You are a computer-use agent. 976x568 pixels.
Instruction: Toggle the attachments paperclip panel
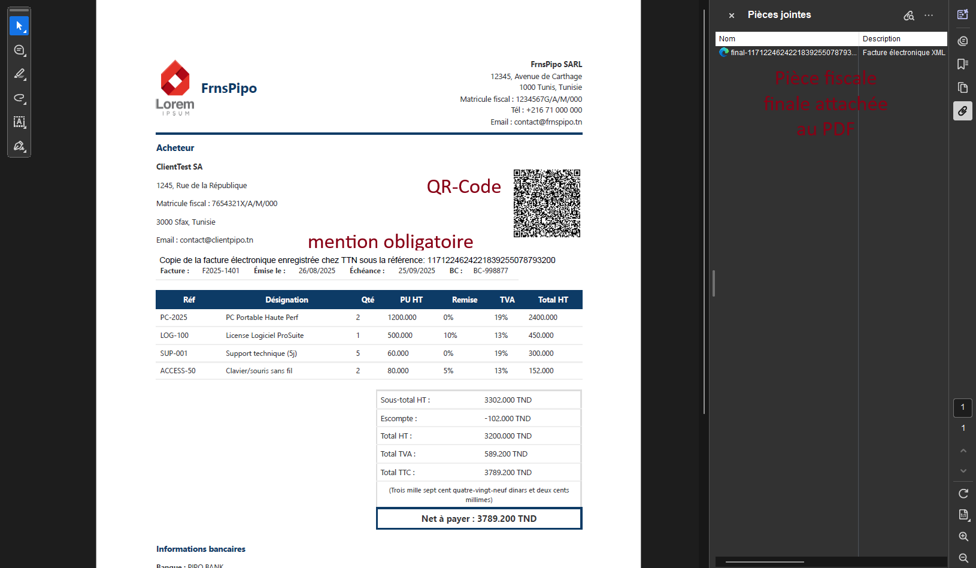tap(963, 111)
